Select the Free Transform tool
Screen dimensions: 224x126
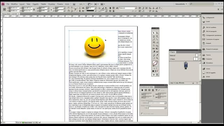point(157,49)
